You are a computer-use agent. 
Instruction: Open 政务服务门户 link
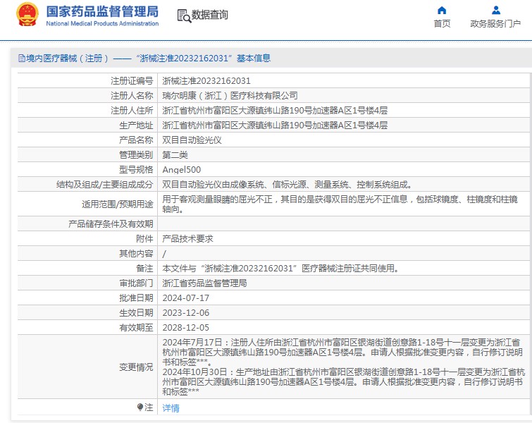[495, 24]
